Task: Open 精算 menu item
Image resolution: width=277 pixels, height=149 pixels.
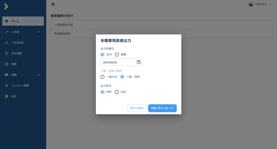Action: click(x=23, y=64)
